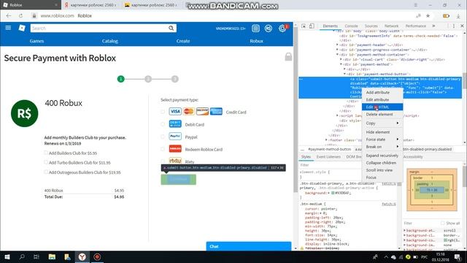Check Add Builders Club for $5.95
The height and width of the screenshot is (263, 467).
point(46,153)
